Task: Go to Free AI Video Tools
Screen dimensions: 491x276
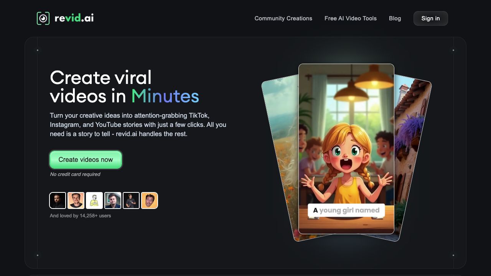Action: tap(350, 18)
